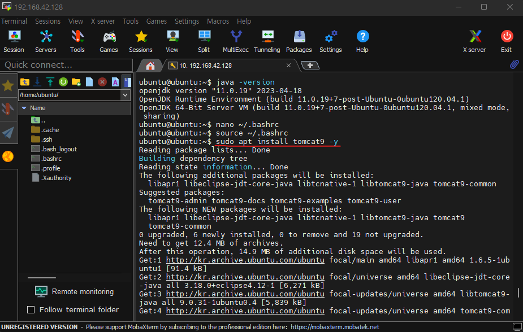Open the View menu
Screen dimensions: 523x332
[76, 21]
